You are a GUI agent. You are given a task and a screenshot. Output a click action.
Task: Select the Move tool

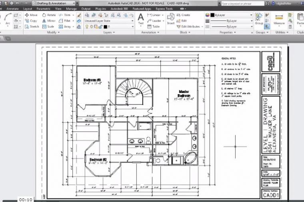click(31, 15)
